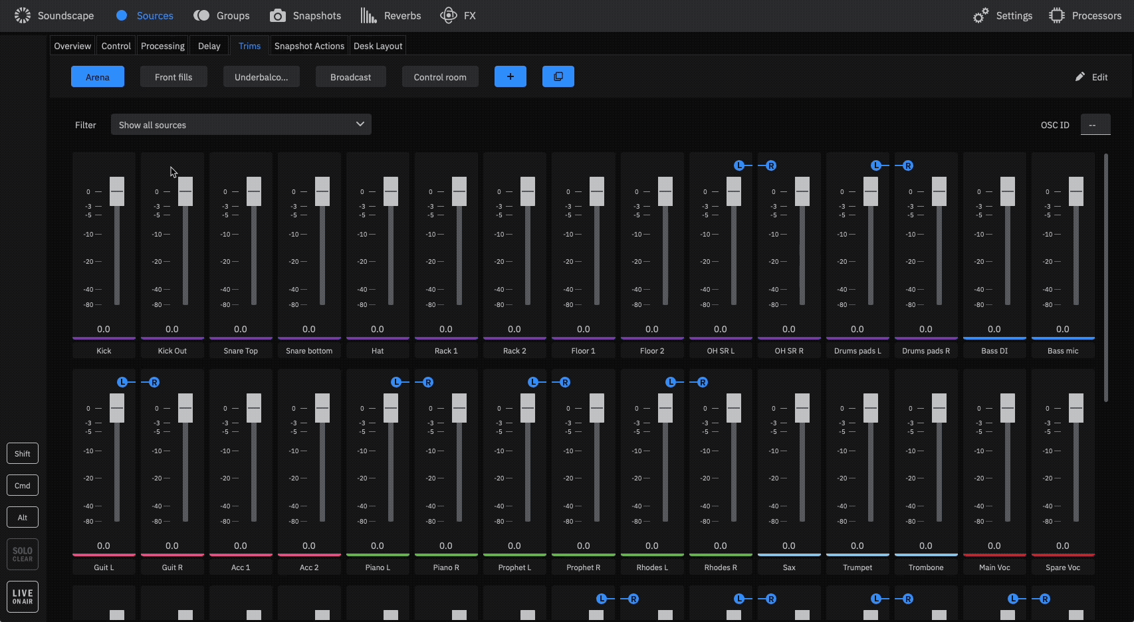
Task: Click the Edit pencil icon
Action: [1080, 76]
